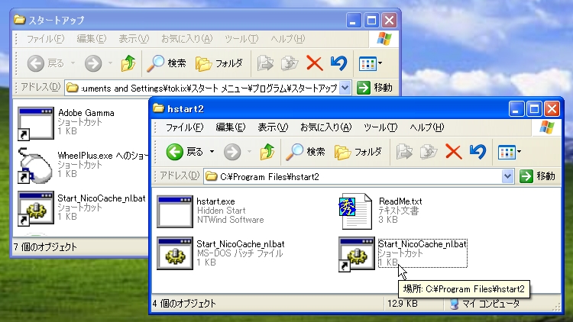The width and height of the screenshot is (573, 322).
Task: Open 編集(E) menu in スタートアップ window
Action: coord(92,39)
